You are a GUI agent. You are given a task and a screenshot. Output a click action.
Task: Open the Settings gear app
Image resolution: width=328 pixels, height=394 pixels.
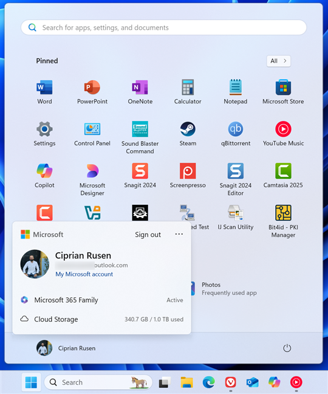[x=44, y=134]
